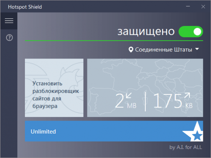Click the Hotspot Shield window title
The image size is (211, 158).
pos(25,7)
